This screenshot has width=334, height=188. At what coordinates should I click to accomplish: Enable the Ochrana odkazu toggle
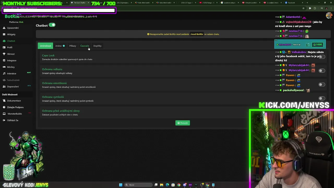tap(322, 71)
